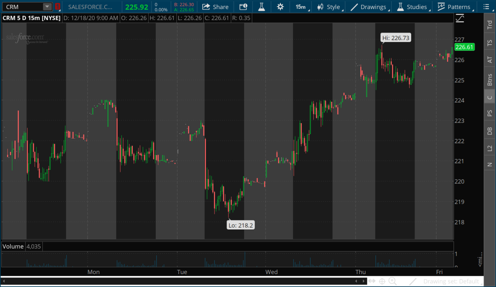Open the 15m timeframe dropdown
496x287 pixels.
(302, 7)
